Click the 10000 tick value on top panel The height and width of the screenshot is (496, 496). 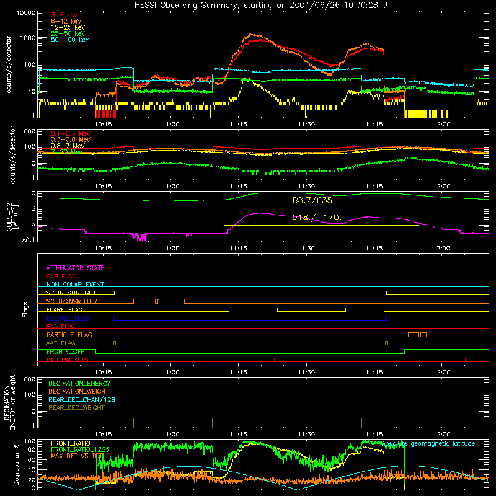point(26,12)
